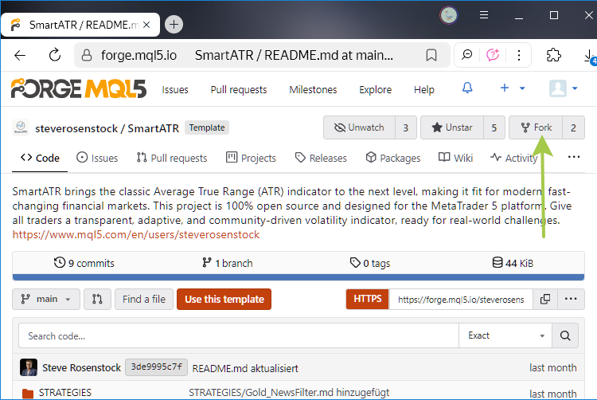Viewport: 597px width, 400px height.
Task: Expand the plus create-new dropdown
Action: point(512,88)
